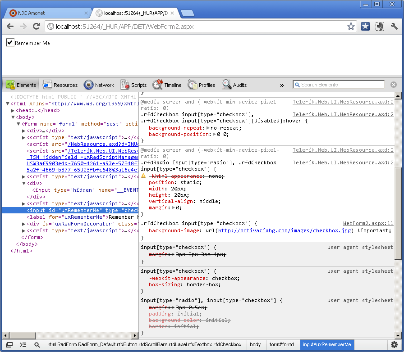404x352 pixels.
Task: Open the WebForm2.aspx:11 source link
Action: pos(368,223)
